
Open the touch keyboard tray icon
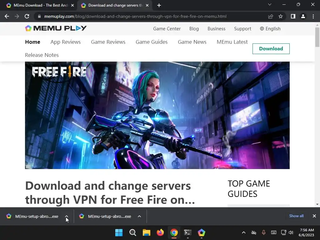tap(274, 232)
